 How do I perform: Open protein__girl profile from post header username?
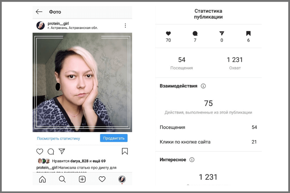pyautogui.click(x=58, y=23)
